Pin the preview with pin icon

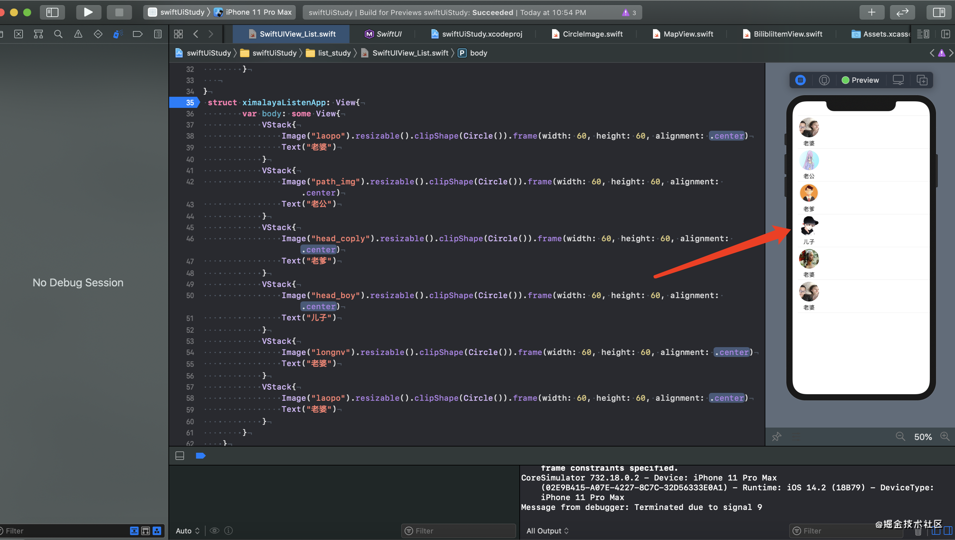(776, 436)
